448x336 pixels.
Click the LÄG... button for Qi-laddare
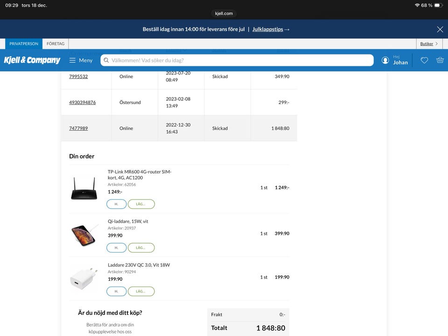coord(141,248)
